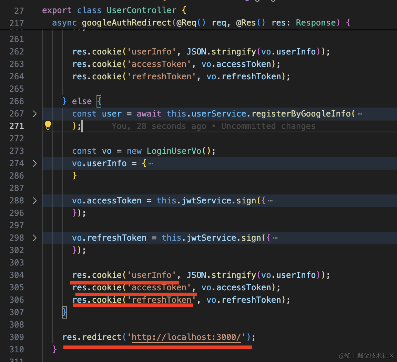397x362 pixels.
Task: Expand the folded vo.accessToken block at line 288
Action: click(x=34, y=201)
